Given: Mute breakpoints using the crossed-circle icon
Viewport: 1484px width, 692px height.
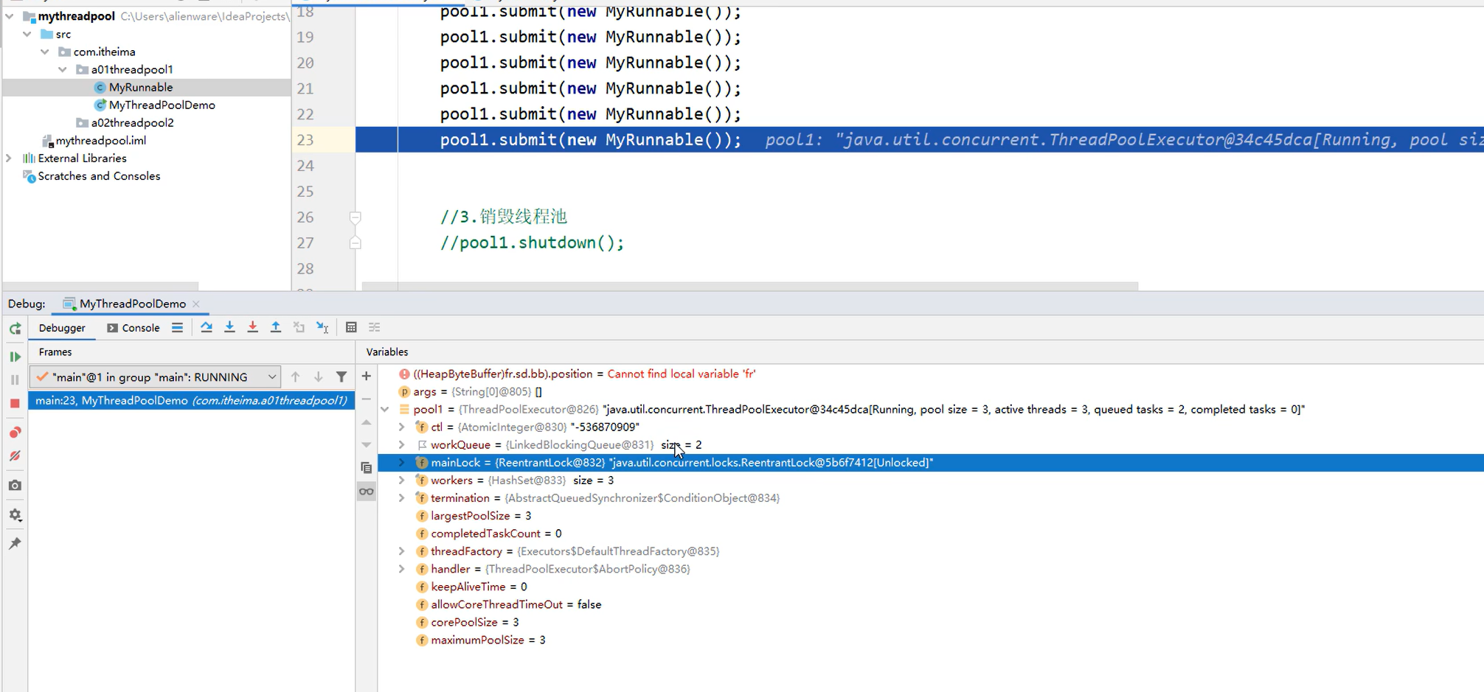Looking at the screenshot, I should pyautogui.click(x=15, y=455).
